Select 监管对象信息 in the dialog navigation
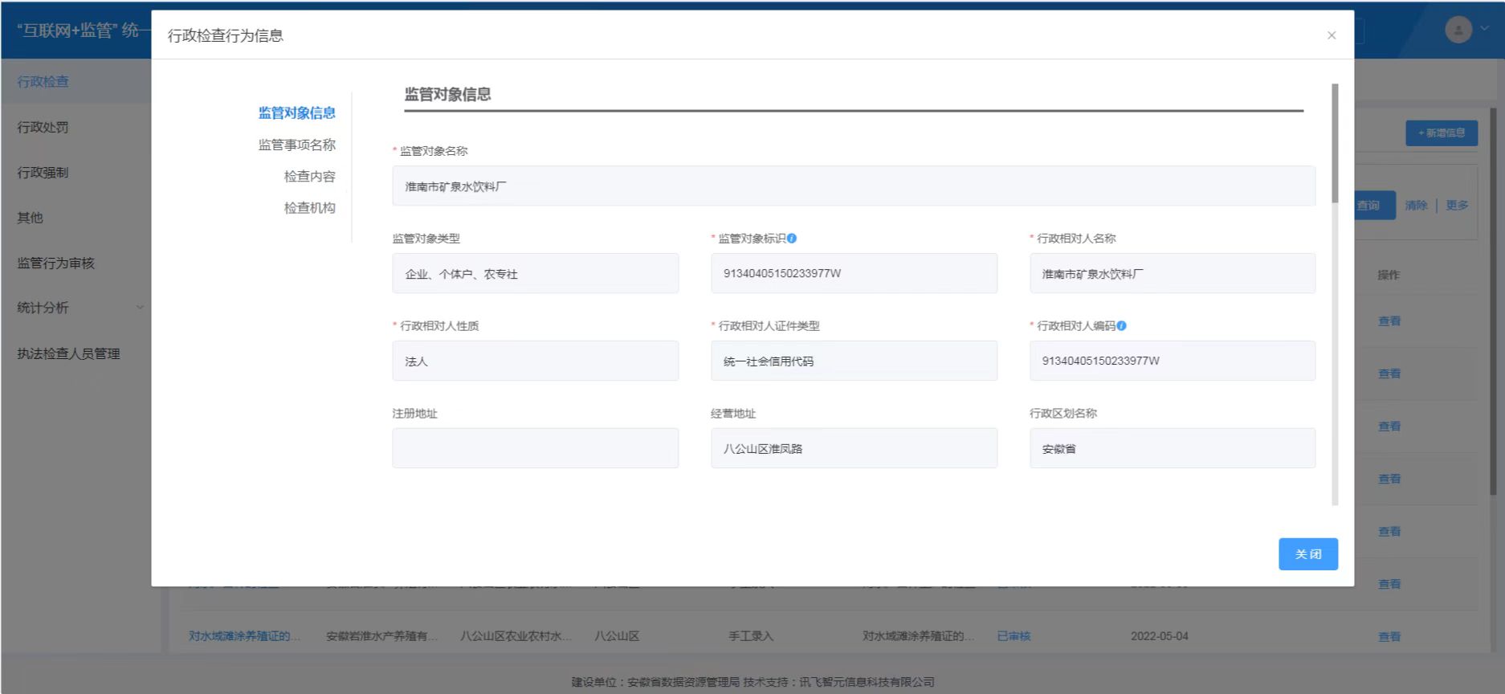Viewport: 1505px width, 694px height. [296, 113]
